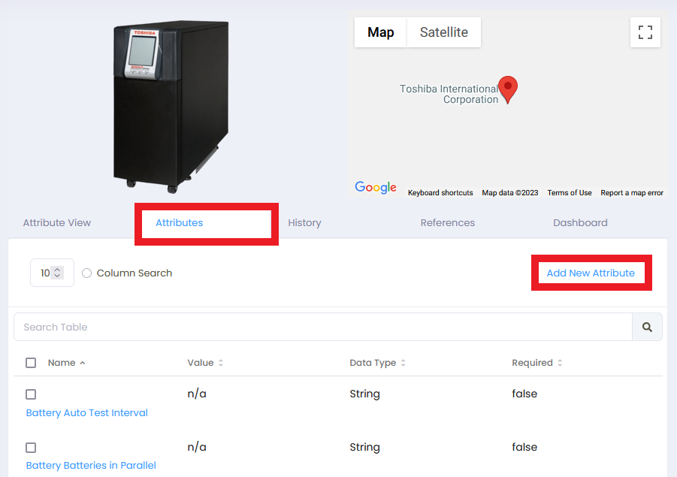The image size is (677, 477).
Task: Sort by Data Type column arrows
Action: click(403, 363)
